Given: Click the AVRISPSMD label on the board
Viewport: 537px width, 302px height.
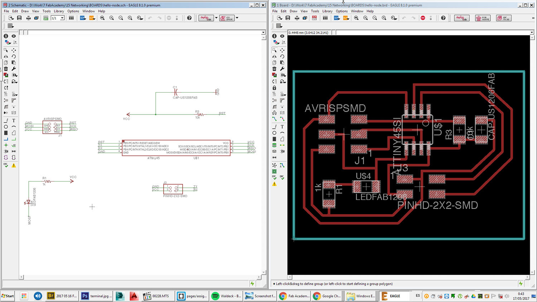Looking at the screenshot, I should 335,108.
